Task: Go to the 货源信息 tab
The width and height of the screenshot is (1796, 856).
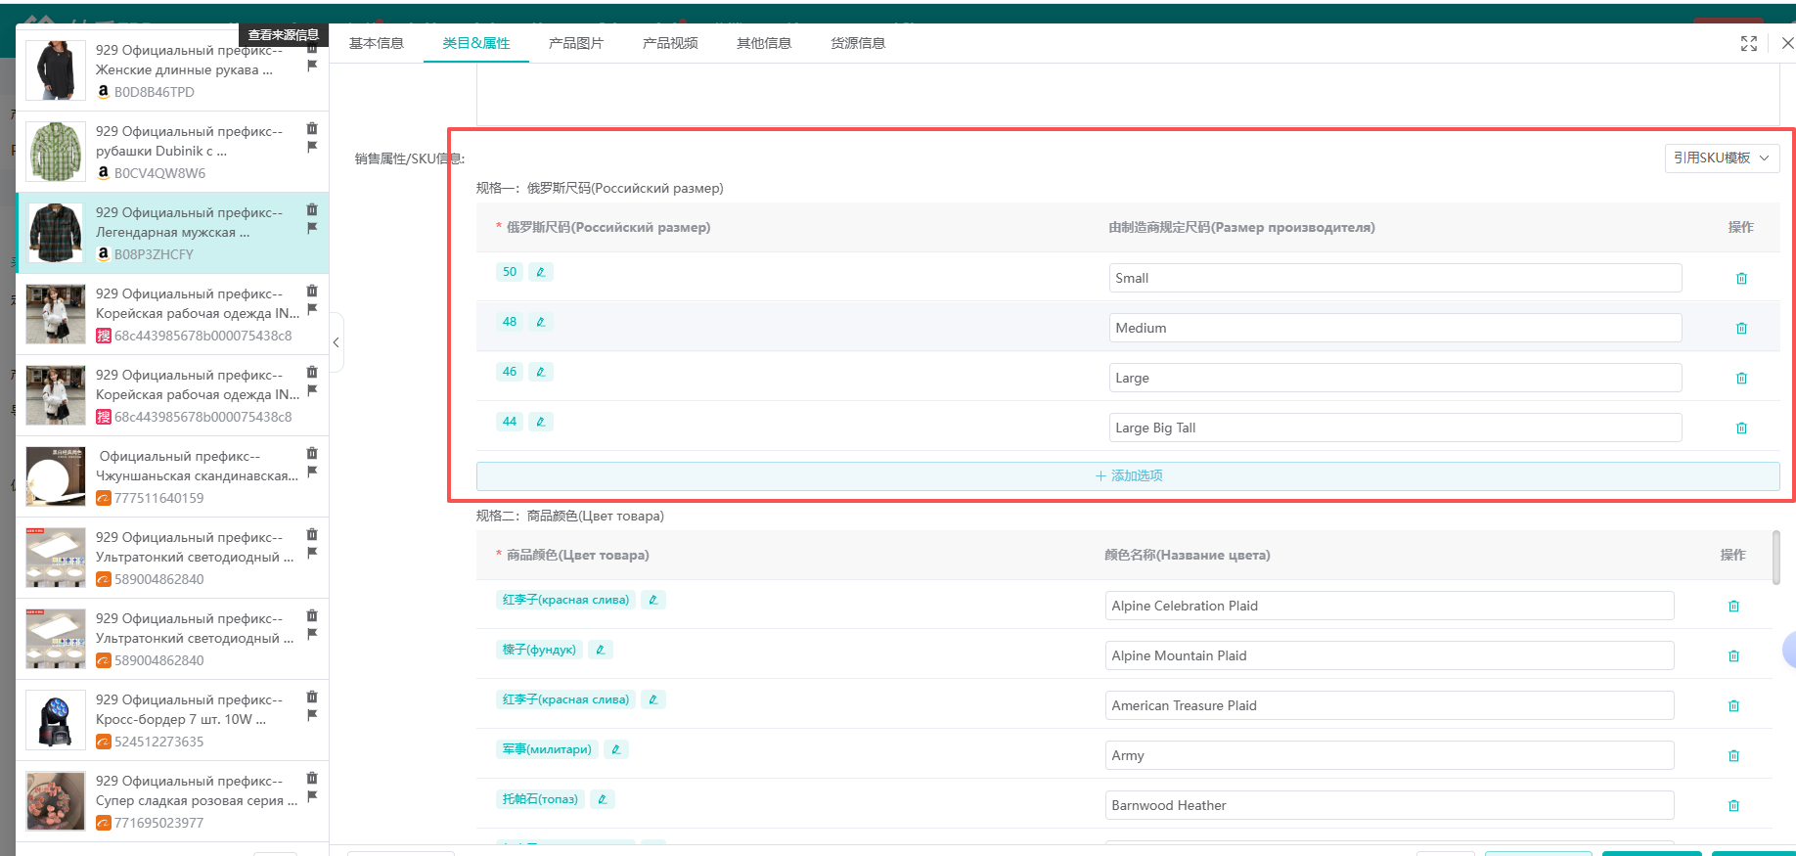Action: tap(858, 43)
